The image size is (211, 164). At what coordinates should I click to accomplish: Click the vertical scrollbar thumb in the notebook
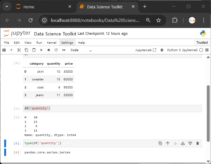[x=208, y=113]
